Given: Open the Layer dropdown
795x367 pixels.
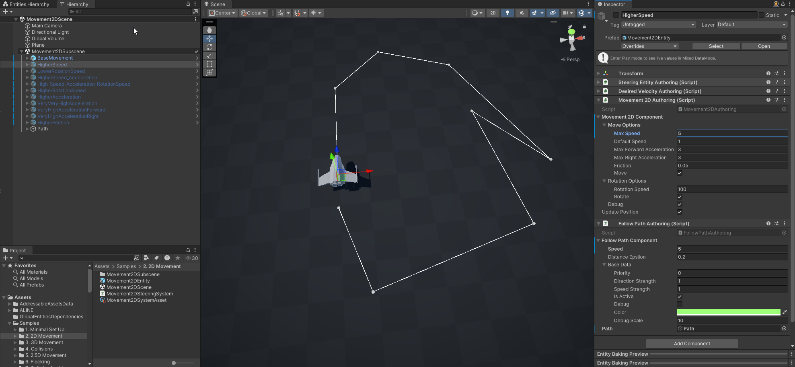Looking at the screenshot, I should [752, 25].
